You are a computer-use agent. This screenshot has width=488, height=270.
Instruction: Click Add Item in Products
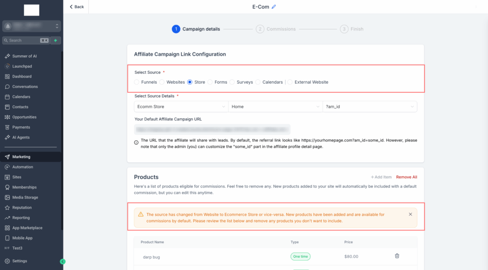pos(381,177)
